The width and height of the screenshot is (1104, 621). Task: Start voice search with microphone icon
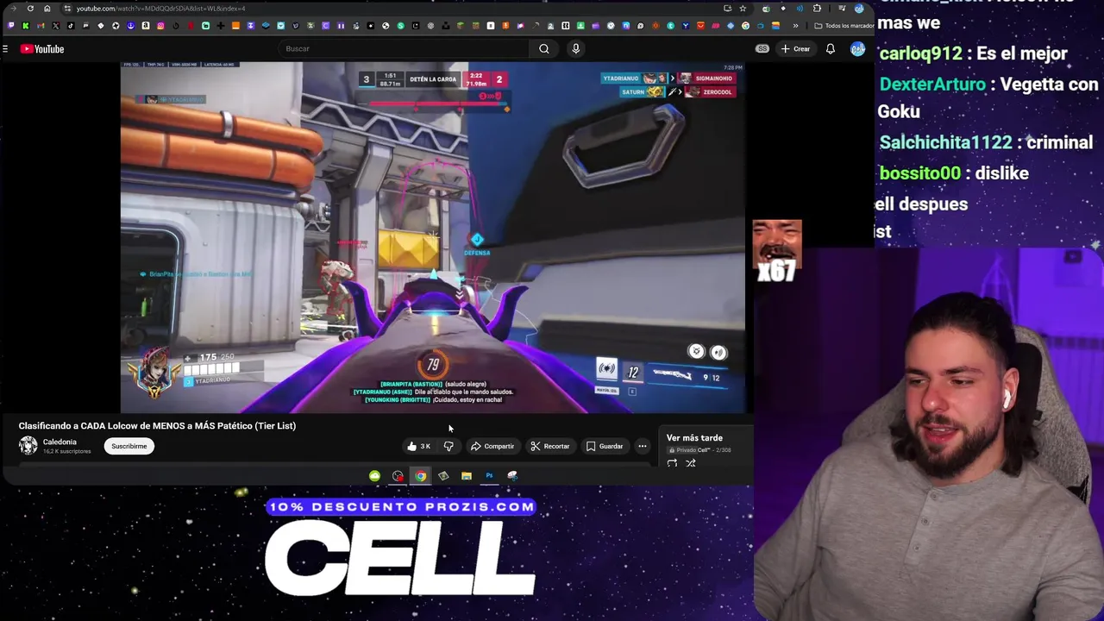(575, 49)
